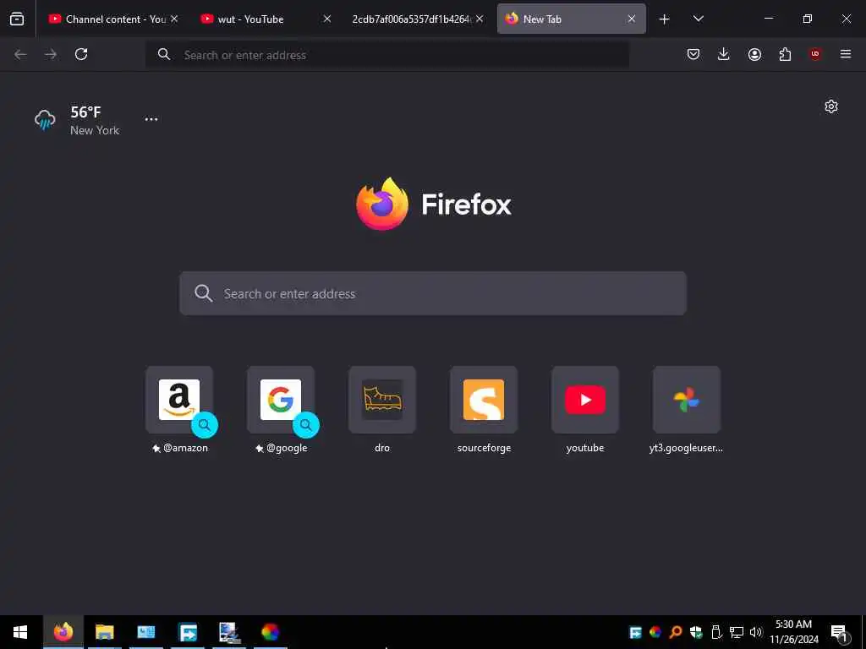Viewport: 866px width, 649px height.
Task: Select the New Tab tab
Action: tap(571, 19)
